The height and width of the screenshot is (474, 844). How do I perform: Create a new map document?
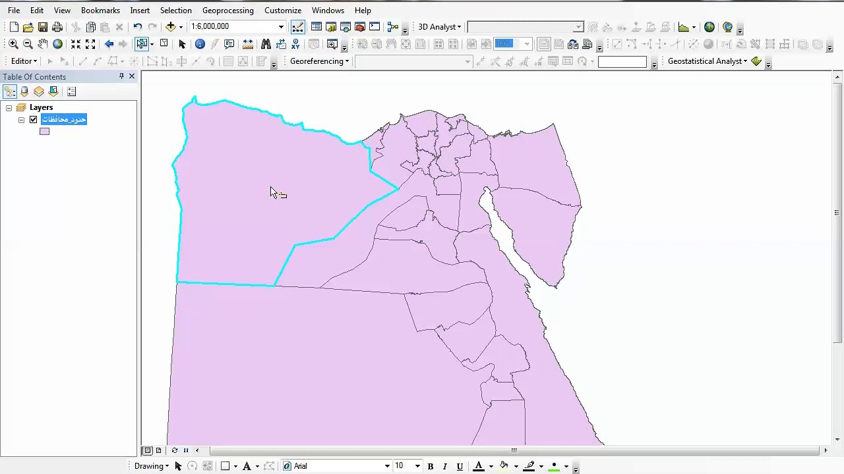pos(14,27)
